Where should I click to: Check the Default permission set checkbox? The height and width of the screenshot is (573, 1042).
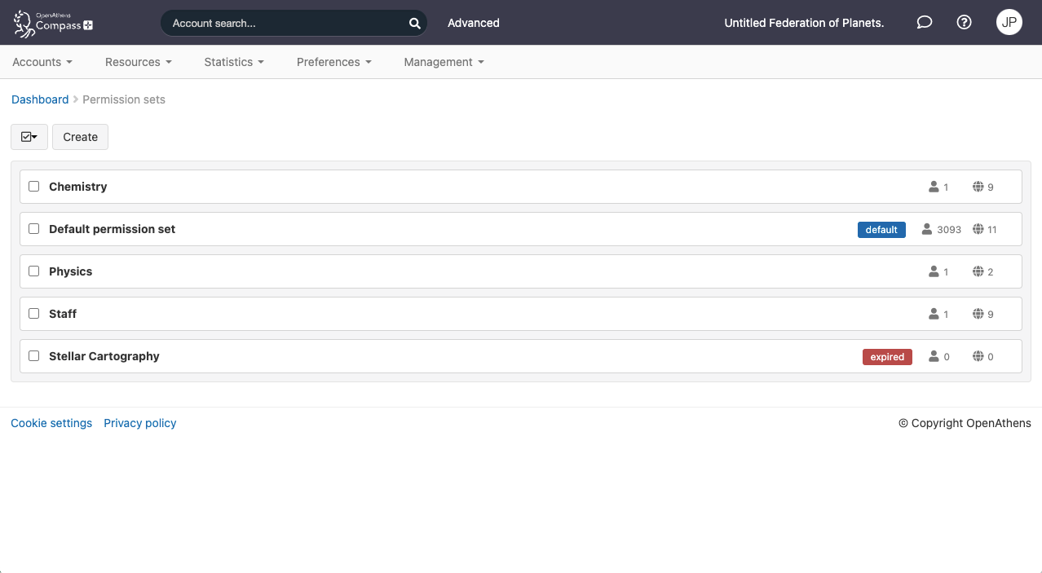pos(34,229)
